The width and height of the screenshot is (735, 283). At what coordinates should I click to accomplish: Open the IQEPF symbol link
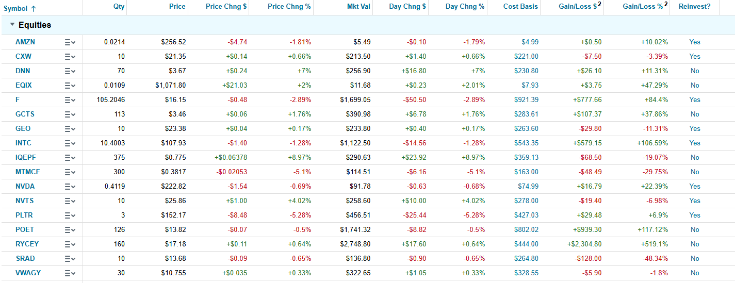(25, 158)
